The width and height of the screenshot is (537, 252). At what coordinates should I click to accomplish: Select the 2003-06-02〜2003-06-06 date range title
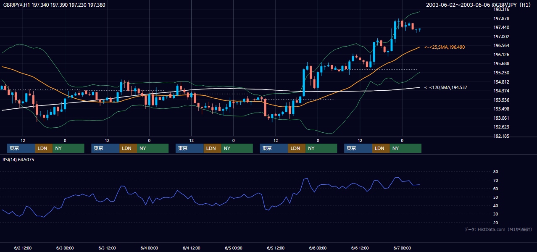[458, 5]
